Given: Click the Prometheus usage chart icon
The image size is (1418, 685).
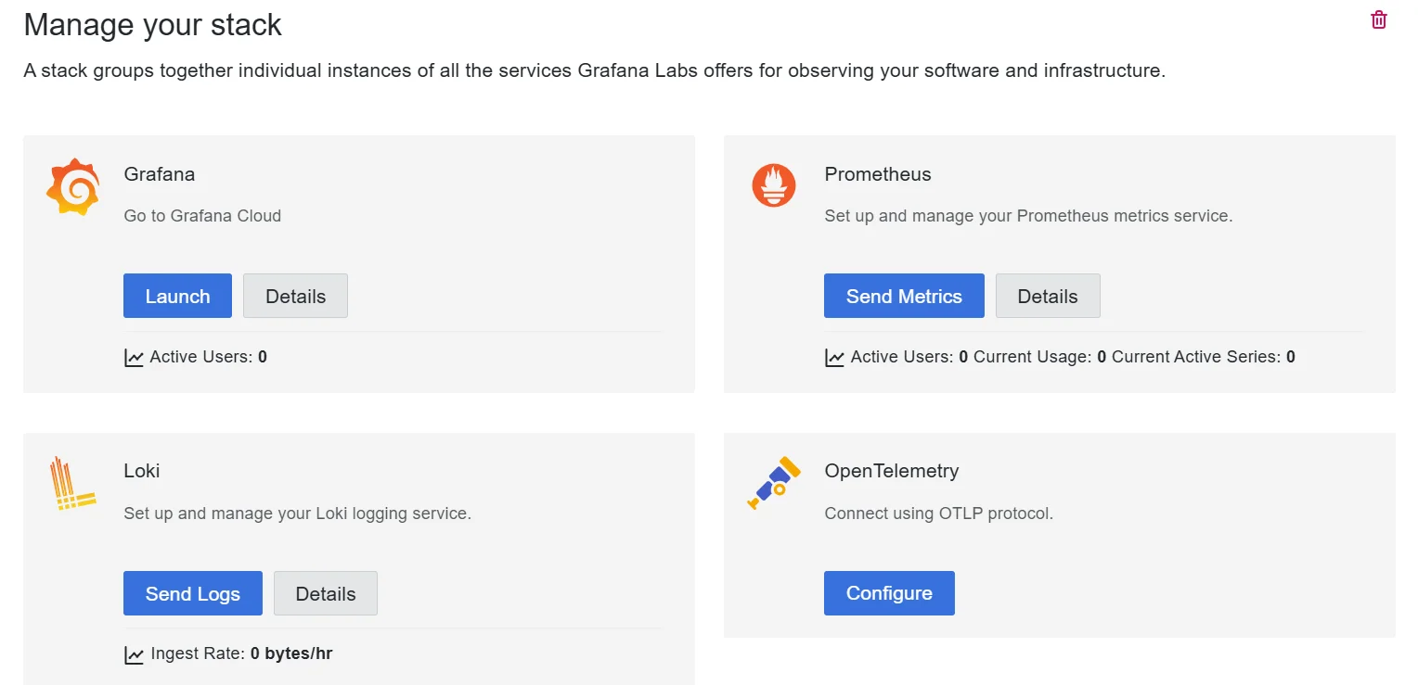Looking at the screenshot, I should pos(834,358).
